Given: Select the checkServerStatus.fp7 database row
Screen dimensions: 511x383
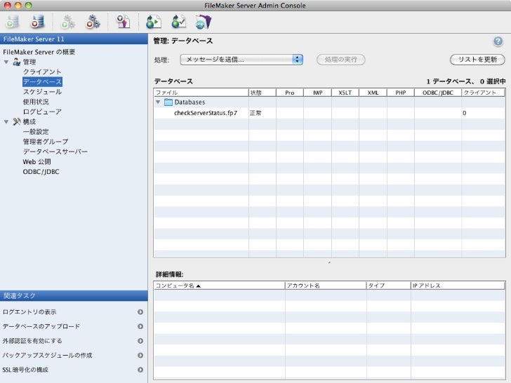Looking at the screenshot, I should click(x=206, y=113).
